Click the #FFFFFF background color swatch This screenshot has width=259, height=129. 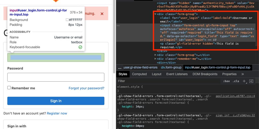[67, 20]
